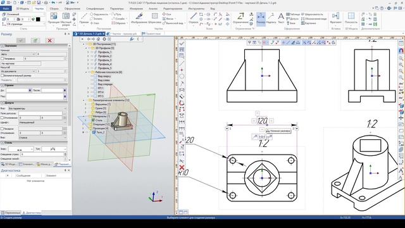
Task: Click the save icon in quick access toolbar
Action: 39,3
